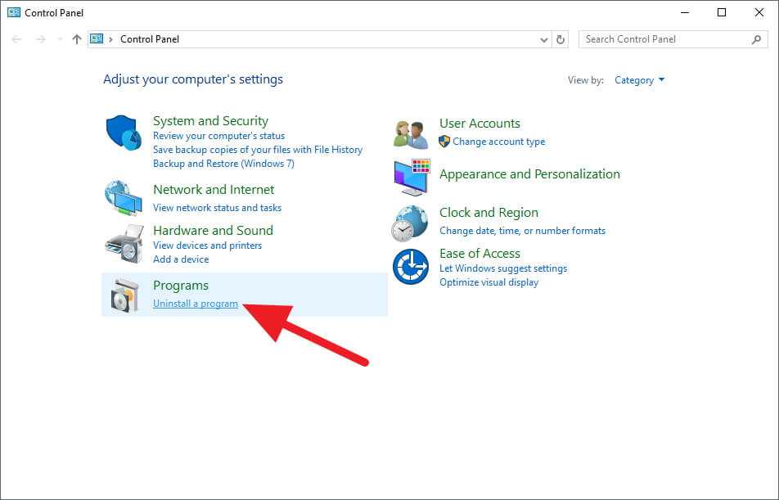
Task: Click Backup and Restore (Windows 7) link
Action: (223, 164)
